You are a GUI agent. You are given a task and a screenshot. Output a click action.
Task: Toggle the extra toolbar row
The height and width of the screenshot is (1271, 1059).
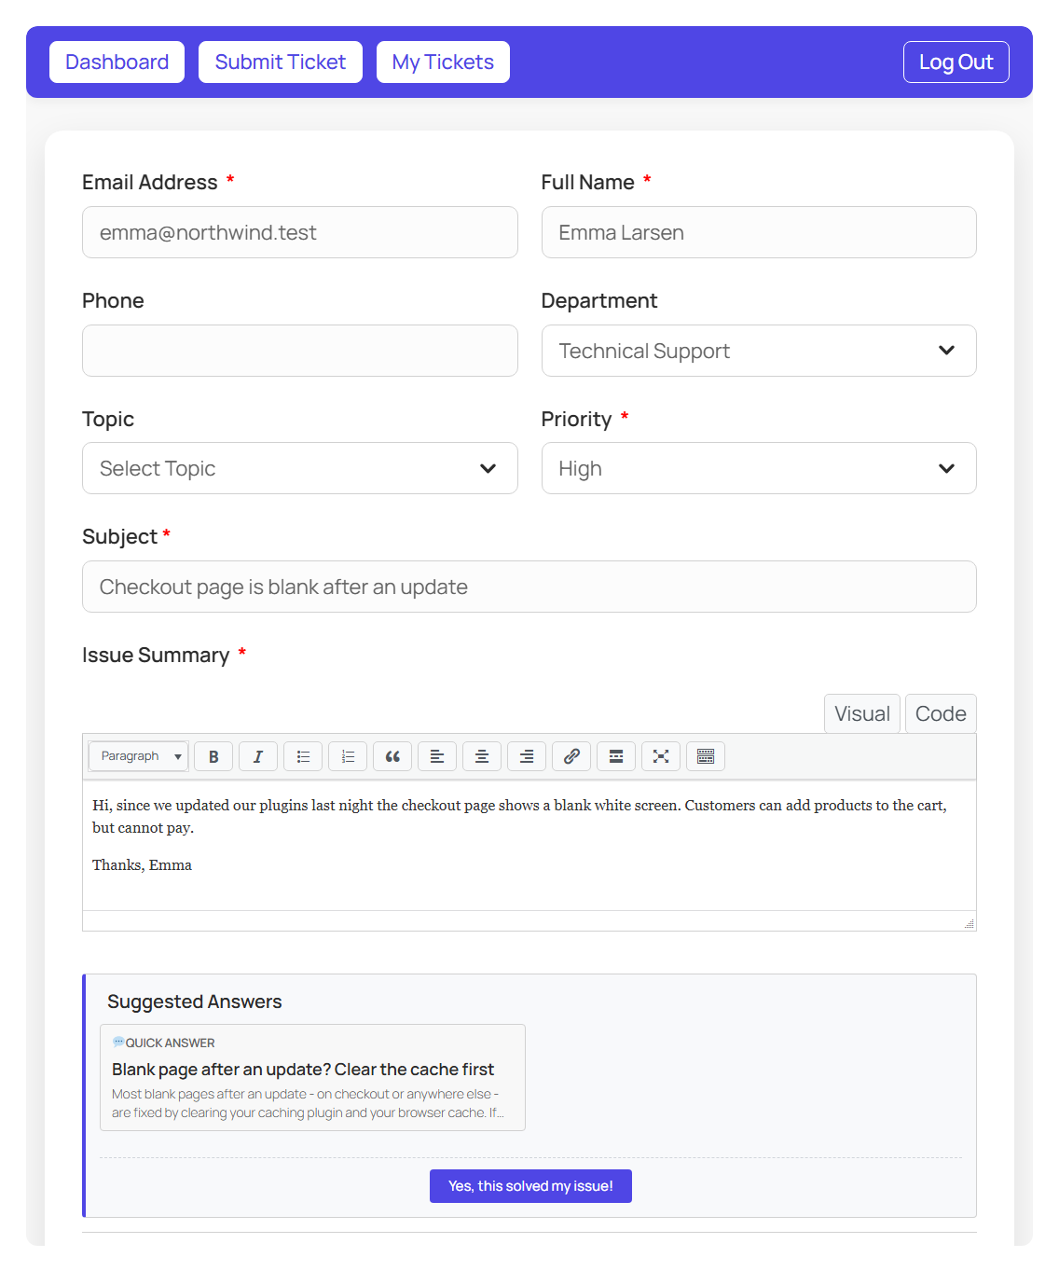[706, 756]
